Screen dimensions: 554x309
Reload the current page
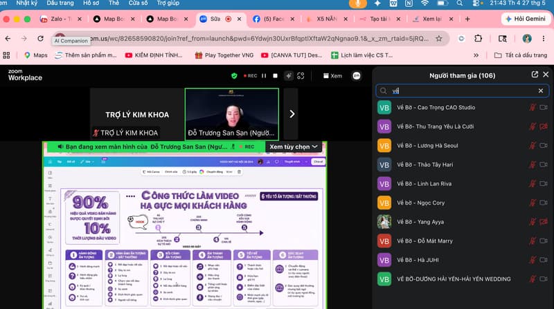point(41,39)
